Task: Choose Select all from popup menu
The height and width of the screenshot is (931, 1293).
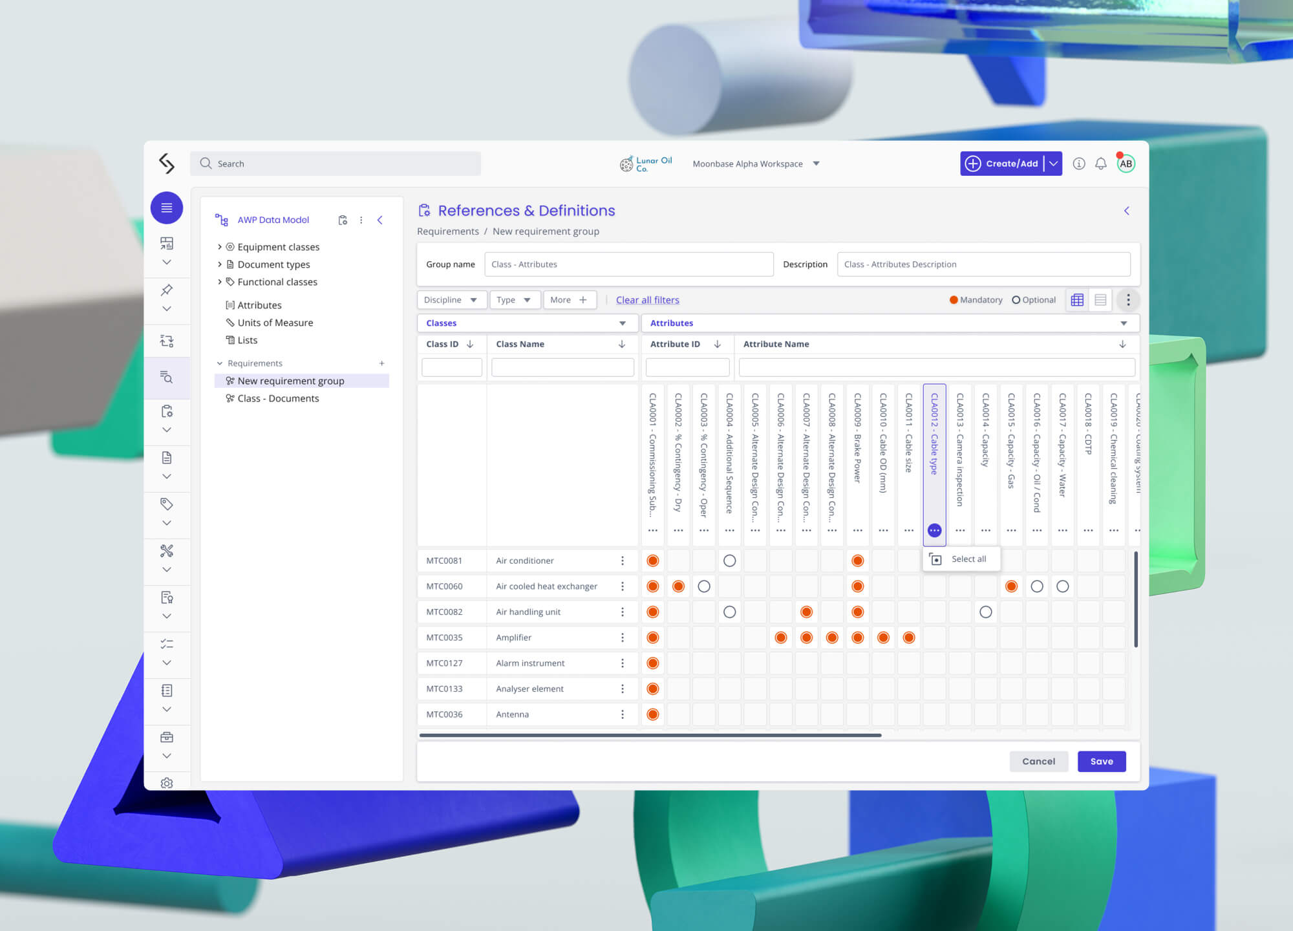Action: [x=968, y=559]
